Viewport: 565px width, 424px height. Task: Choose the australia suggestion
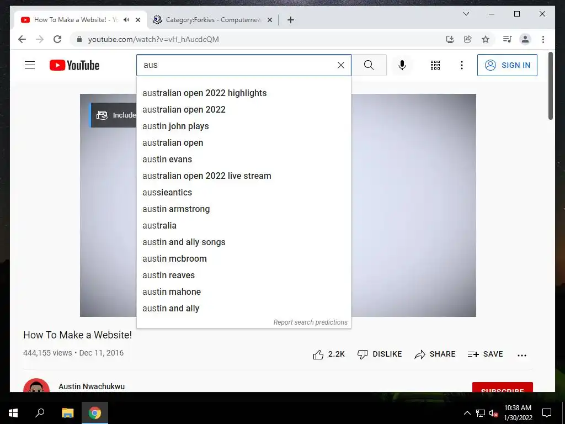(x=244, y=226)
